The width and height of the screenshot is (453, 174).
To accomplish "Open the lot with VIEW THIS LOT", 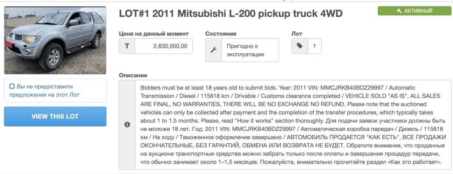I will click(55, 116).
